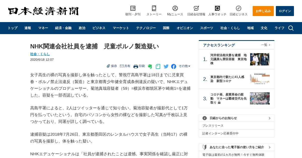
Task: Click the lock icon on rank 3 article
Action: pos(219,103)
